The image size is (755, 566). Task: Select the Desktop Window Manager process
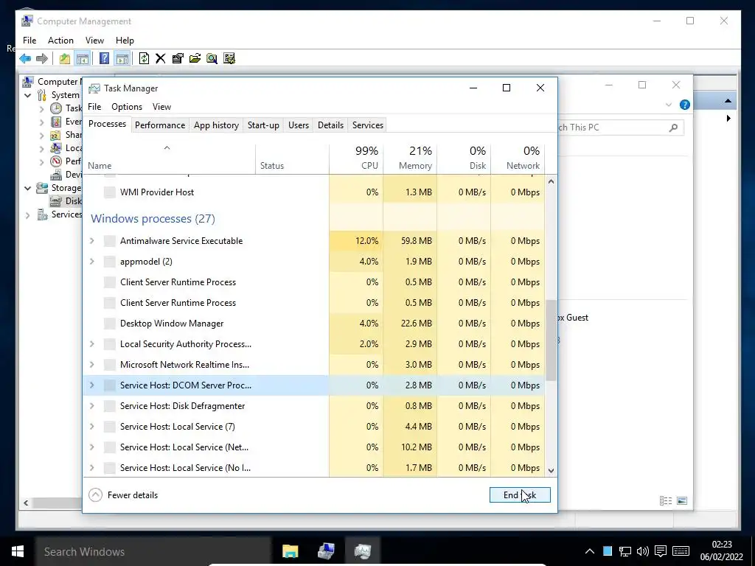(x=314, y=324)
